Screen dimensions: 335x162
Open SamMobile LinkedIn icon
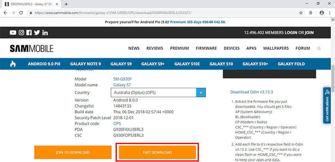click(x=45, y=33)
